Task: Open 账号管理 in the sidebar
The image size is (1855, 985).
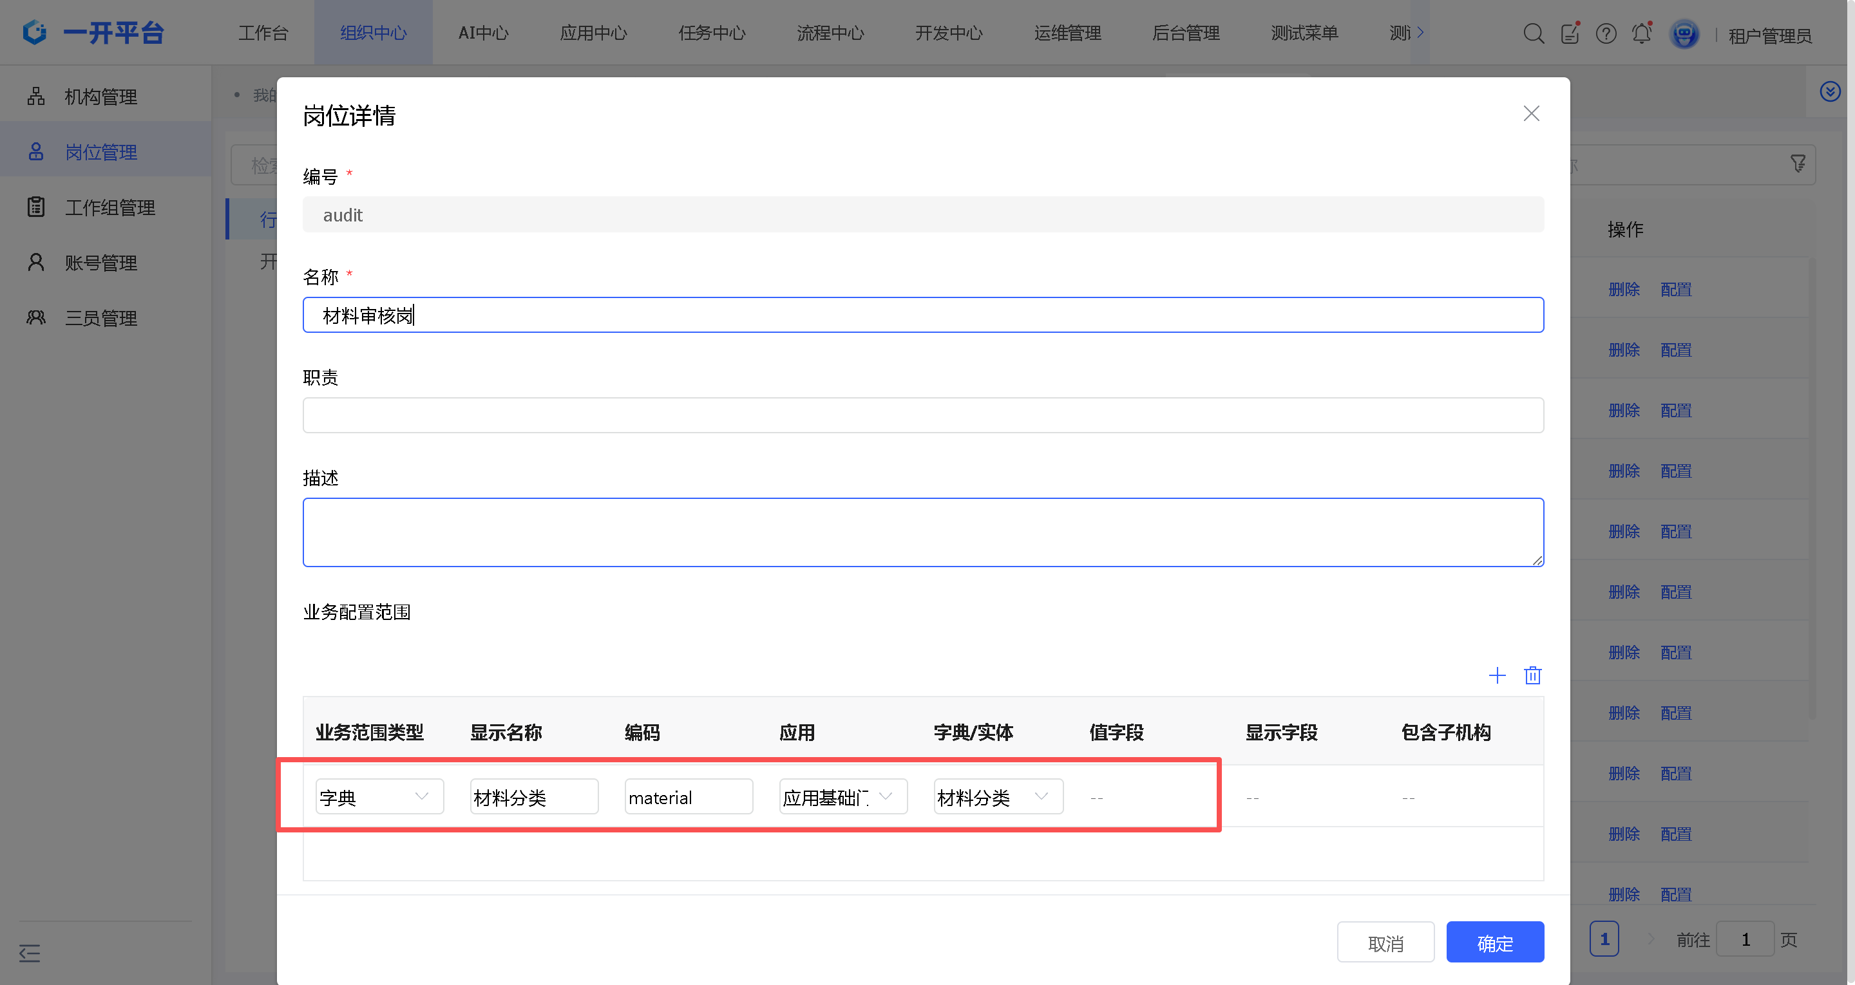Action: click(x=101, y=263)
